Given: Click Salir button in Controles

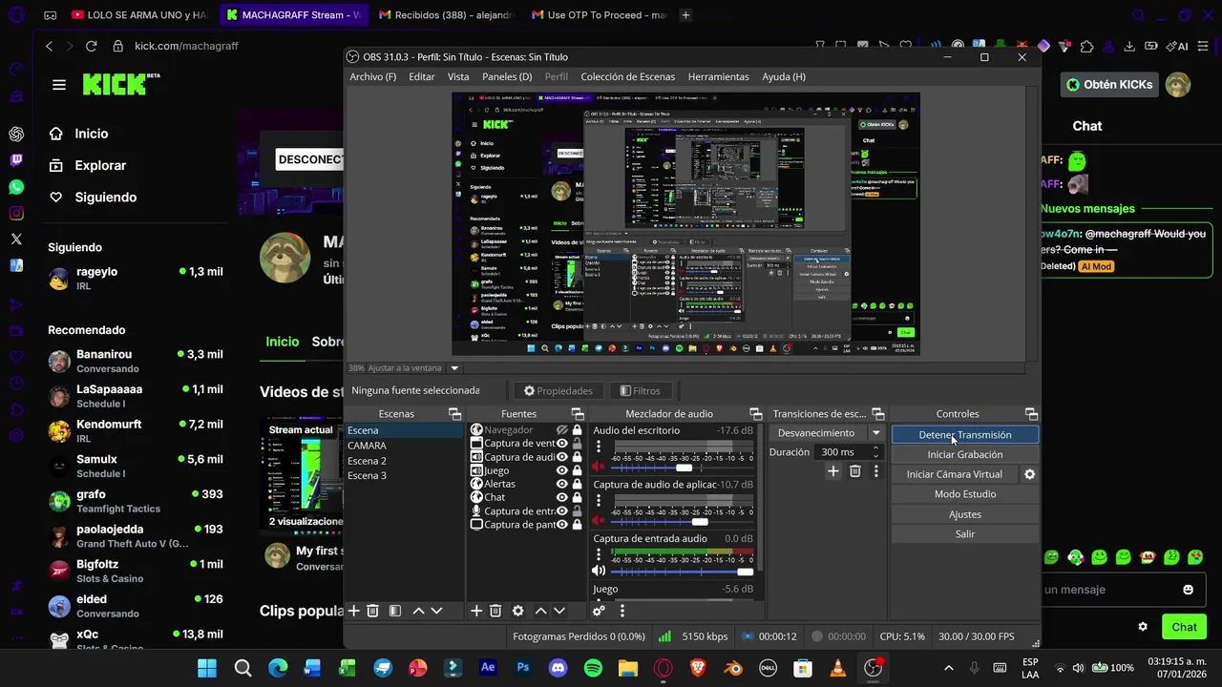Looking at the screenshot, I should click(965, 534).
